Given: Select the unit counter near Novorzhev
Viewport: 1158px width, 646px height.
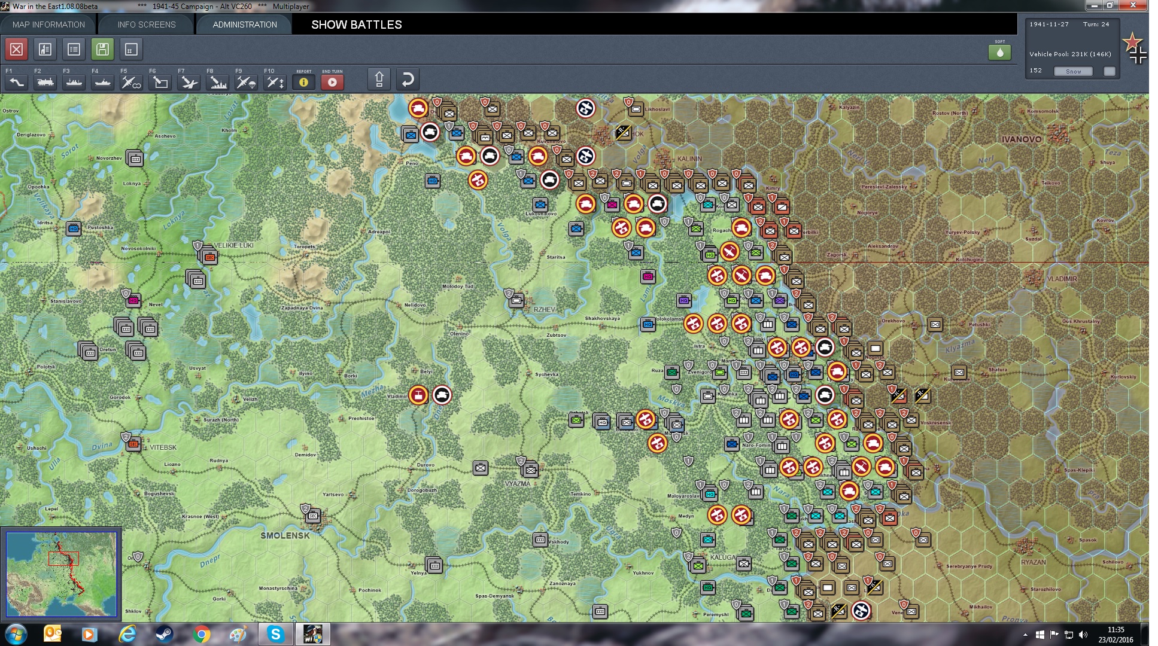Looking at the screenshot, I should coord(135,158).
